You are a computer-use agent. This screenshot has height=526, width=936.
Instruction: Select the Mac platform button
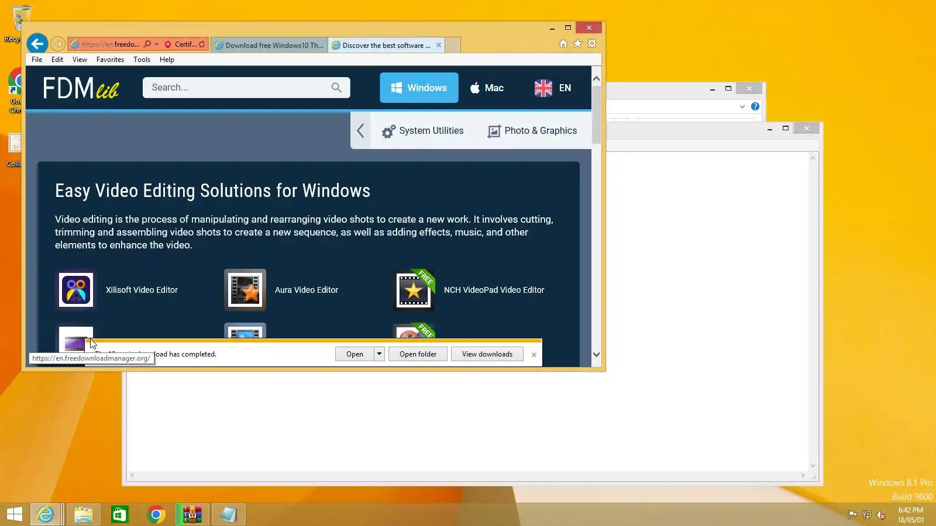pyautogui.click(x=487, y=88)
